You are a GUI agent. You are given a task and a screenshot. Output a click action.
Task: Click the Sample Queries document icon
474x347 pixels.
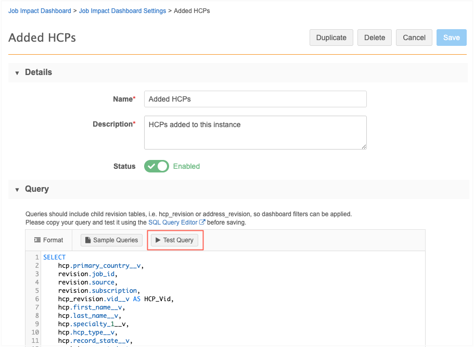click(x=88, y=240)
